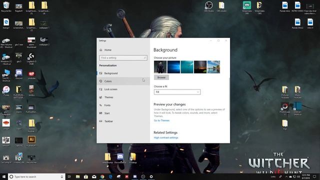The height and width of the screenshot is (180, 320).
Task: Click the Find a setting search box
Action: coord(123,58)
